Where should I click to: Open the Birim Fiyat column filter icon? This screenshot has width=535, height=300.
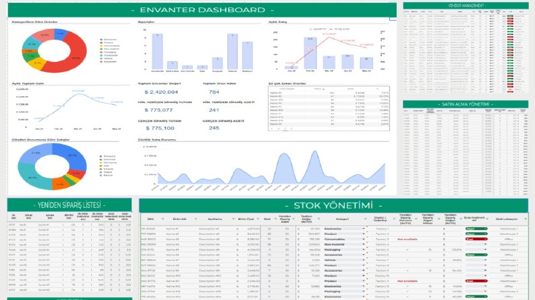click(258, 219)
